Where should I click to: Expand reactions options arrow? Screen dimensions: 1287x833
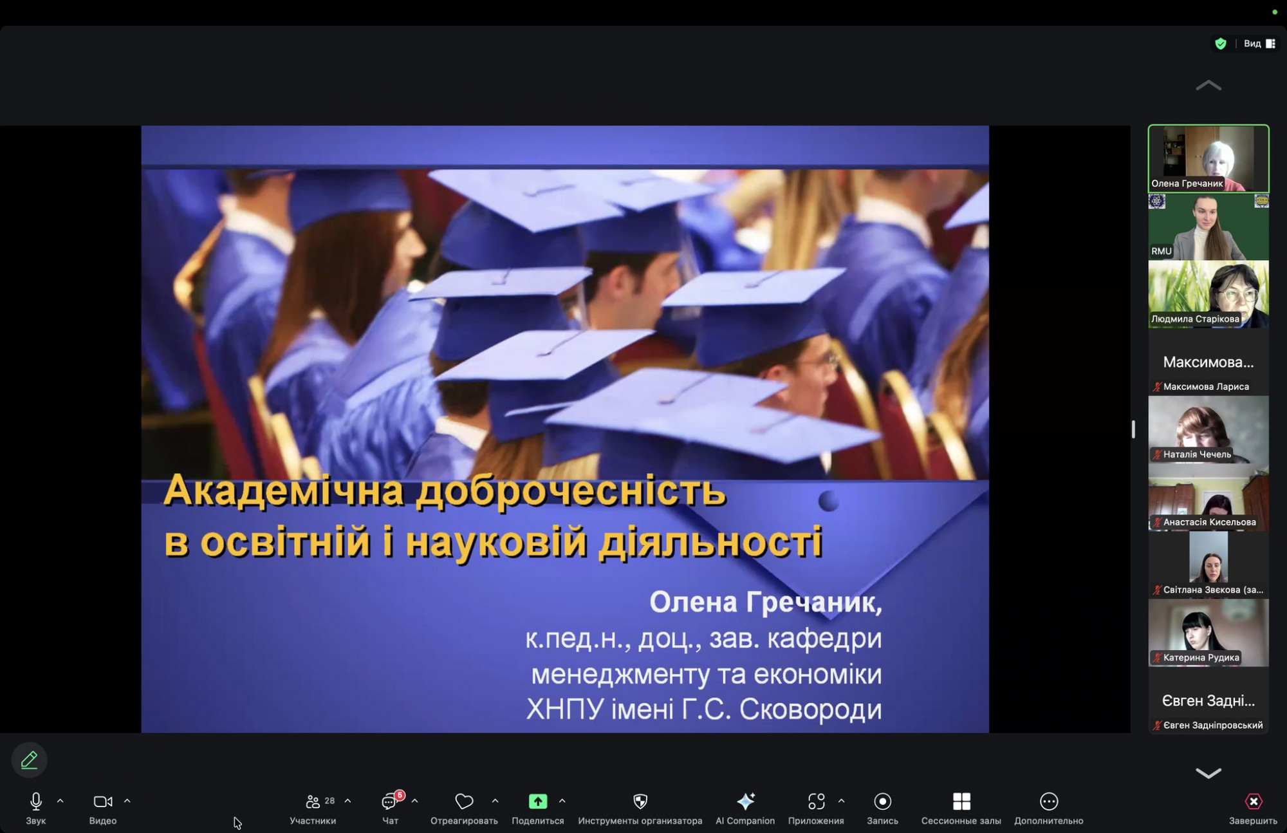click(495, 801)
